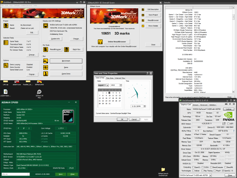Click the Show Details button
Viewport: 237px width, 178px height.
153,26
